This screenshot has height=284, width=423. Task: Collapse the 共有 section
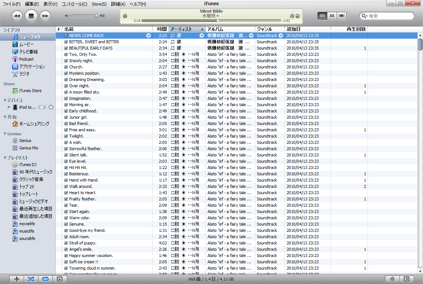[5, 117]
